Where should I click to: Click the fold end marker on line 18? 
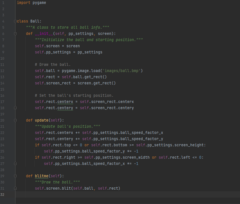[x=15, y=108]
